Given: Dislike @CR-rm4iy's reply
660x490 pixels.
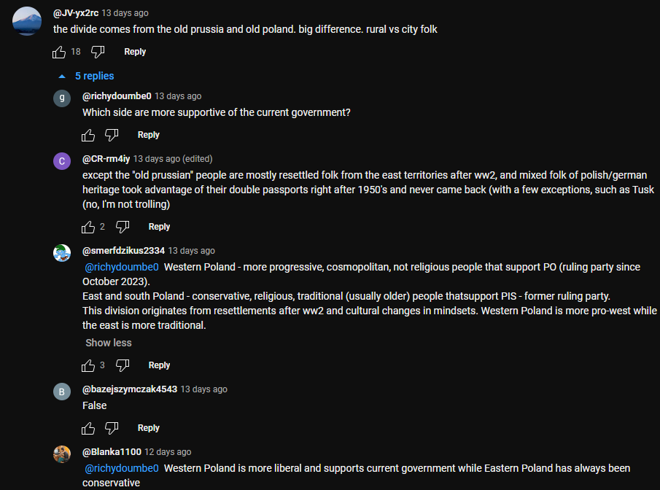Looking at the screenshot, I should click(x=123, y=227).
